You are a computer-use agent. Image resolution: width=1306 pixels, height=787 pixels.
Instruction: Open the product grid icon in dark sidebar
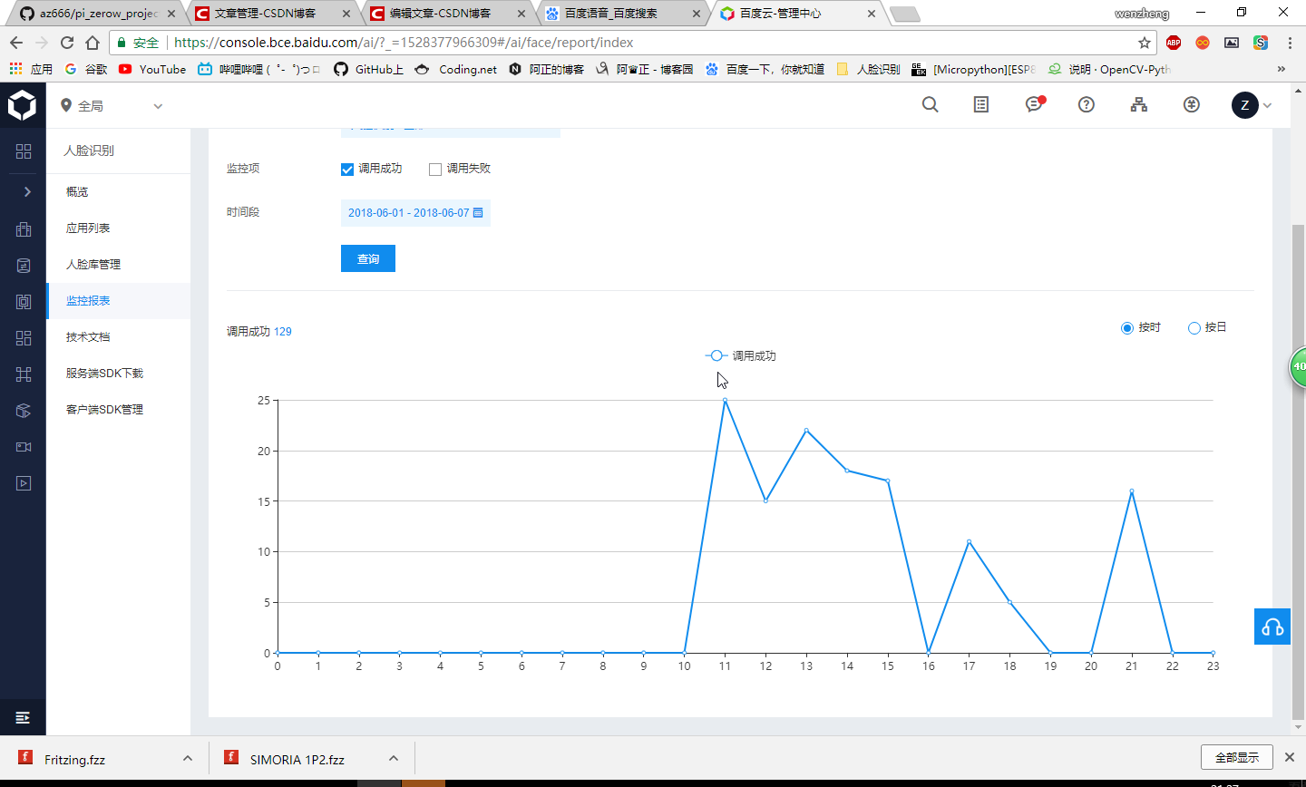(24, 151)
